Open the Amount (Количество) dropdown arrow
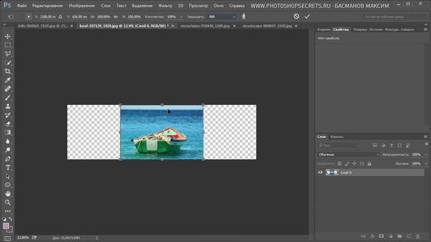 pyautogui.click(x=181, y=17)
